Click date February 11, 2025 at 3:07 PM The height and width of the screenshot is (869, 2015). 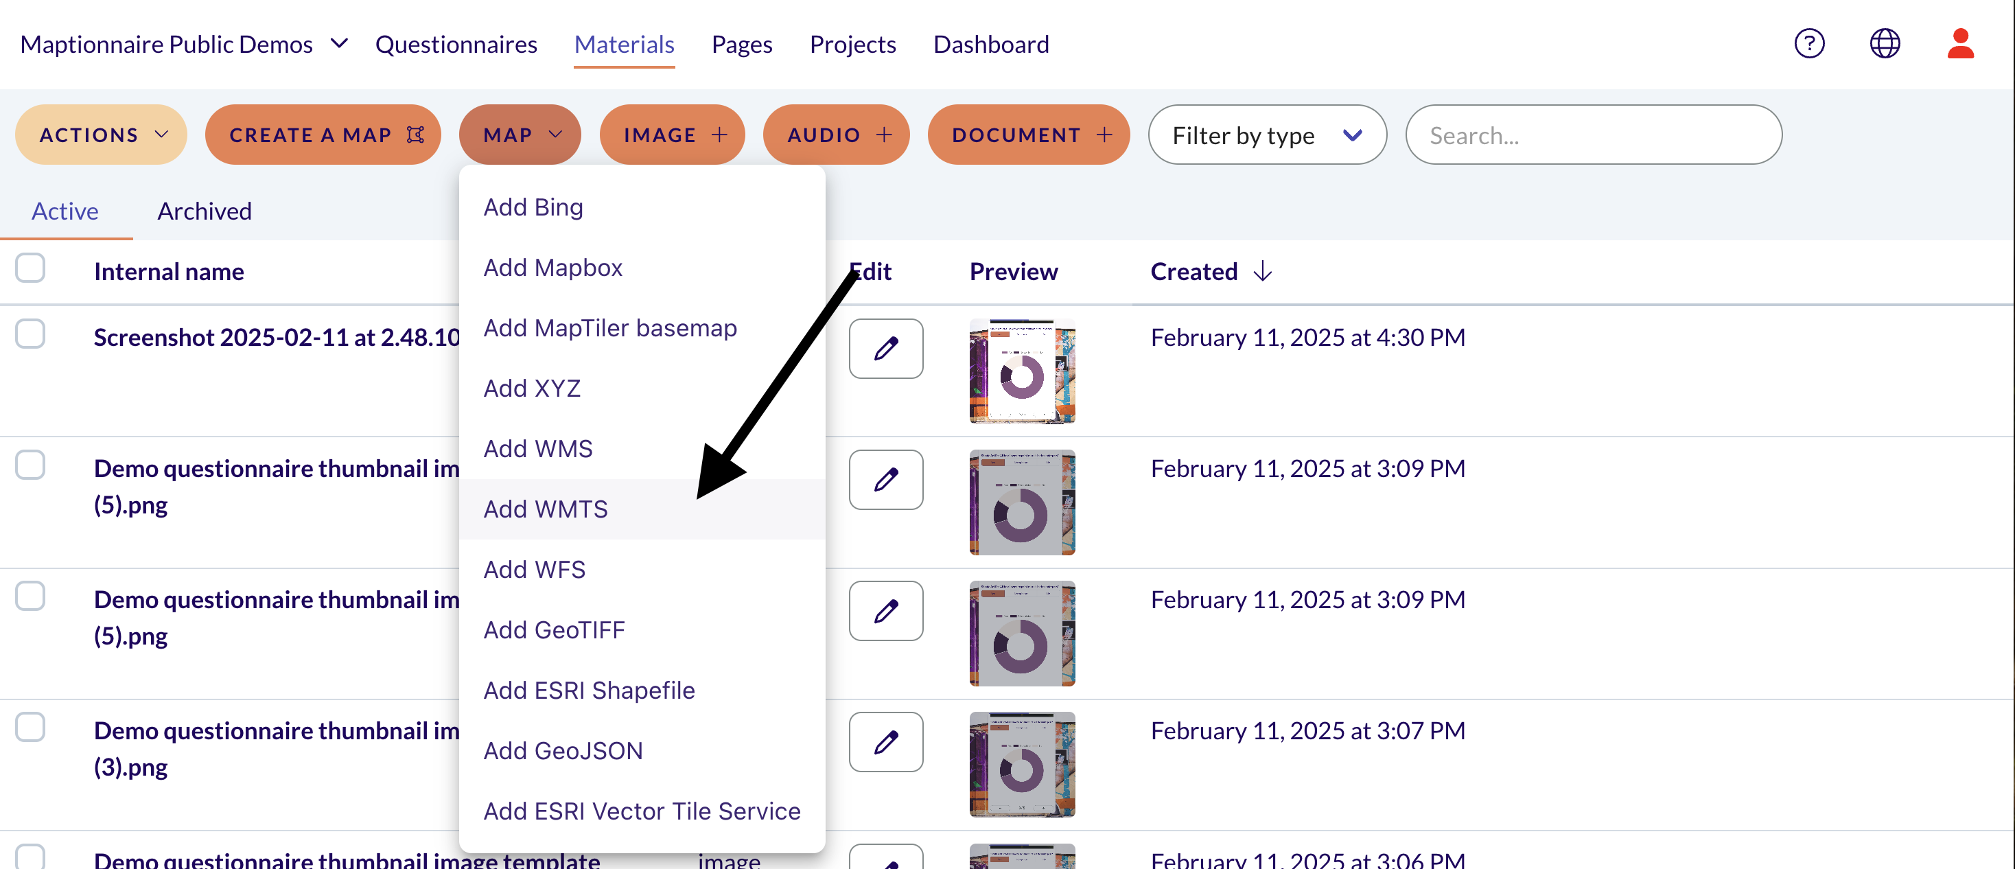pyautogui.click(x=1308, y=730)
